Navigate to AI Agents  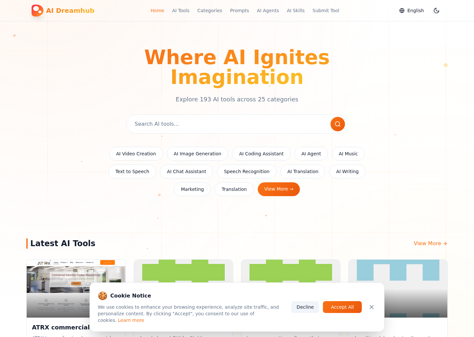pyautogui.click(x=268, y=11)
